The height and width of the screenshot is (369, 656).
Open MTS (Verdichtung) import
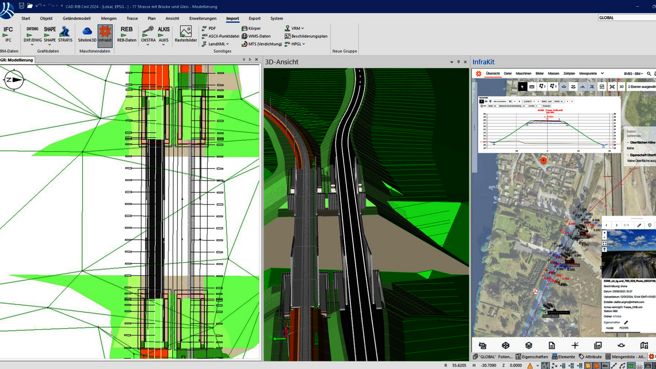(x=262, y=44)
